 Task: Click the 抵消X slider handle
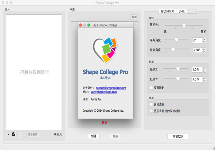[x=178, y=69]
